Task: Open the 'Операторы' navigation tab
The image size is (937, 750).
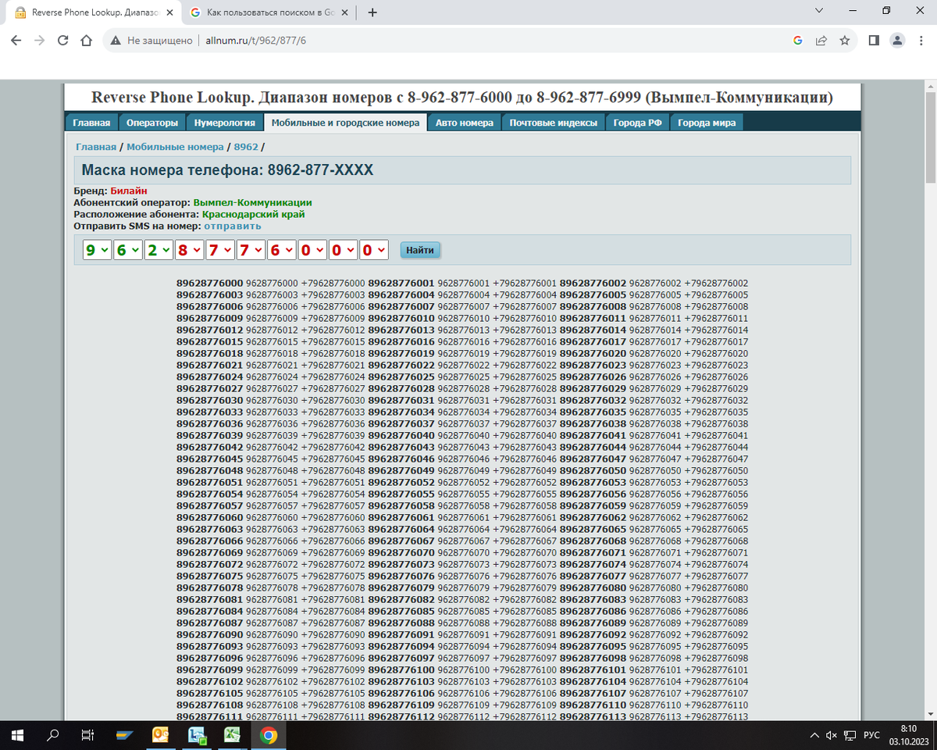Action: click(x=152, y=123)
